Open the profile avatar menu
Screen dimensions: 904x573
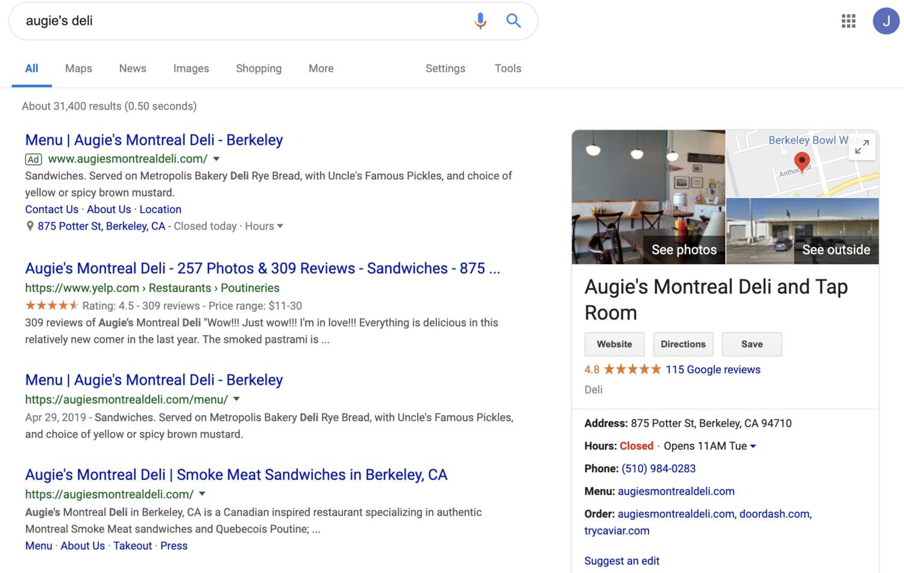(886, 21)
